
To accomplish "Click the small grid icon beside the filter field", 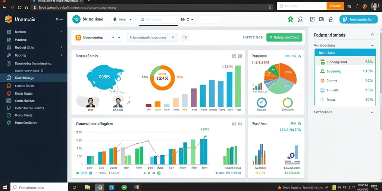I will coord(185,38).
